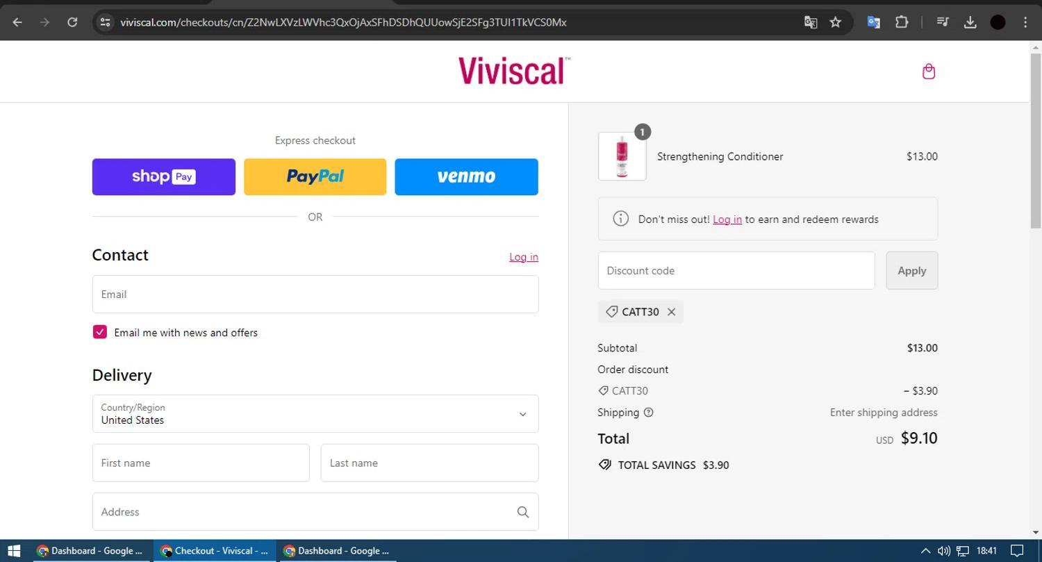
Task: Click the translate page icon in address bar
Action: coord(811,22)
